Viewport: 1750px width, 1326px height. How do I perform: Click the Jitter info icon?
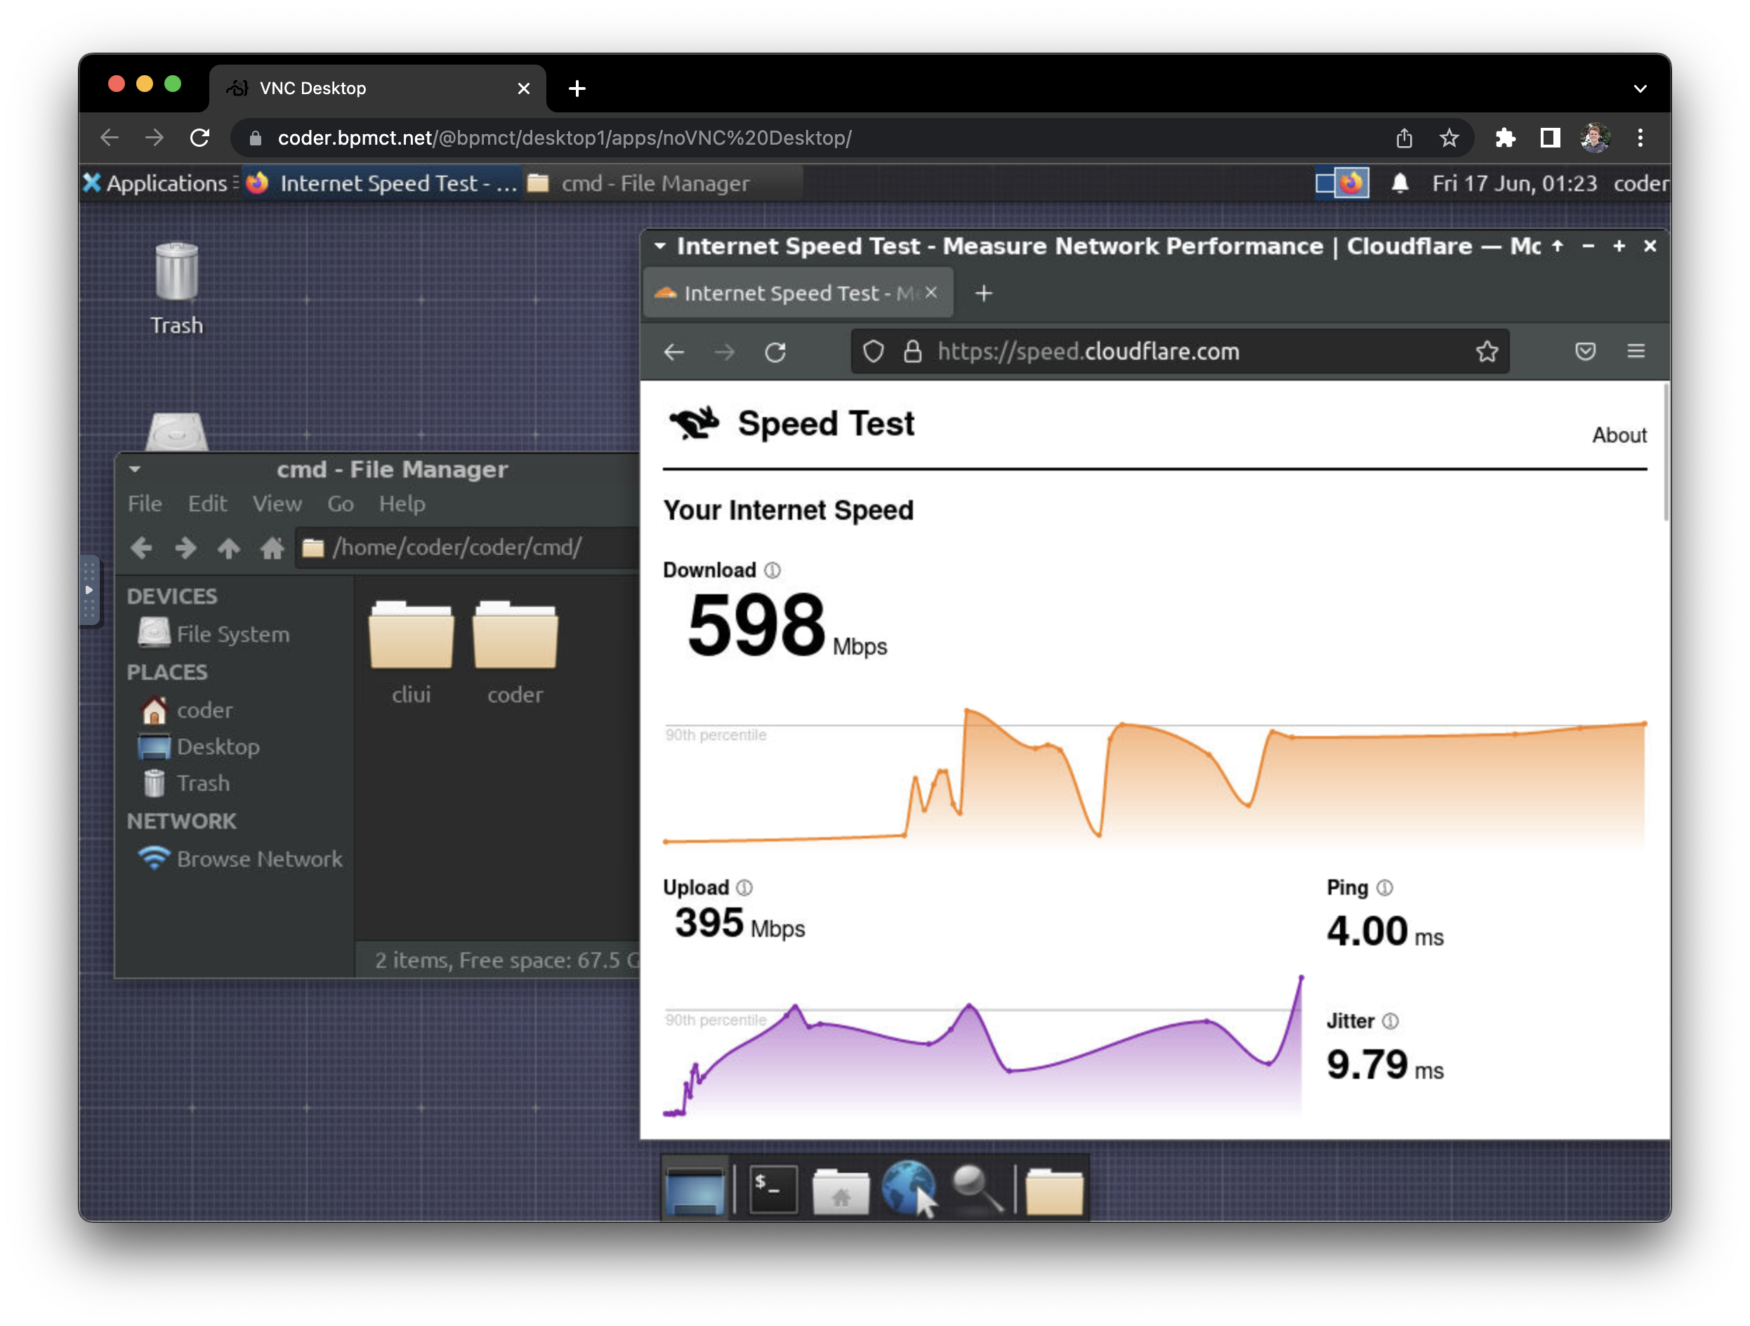tap(1390, 1021)
